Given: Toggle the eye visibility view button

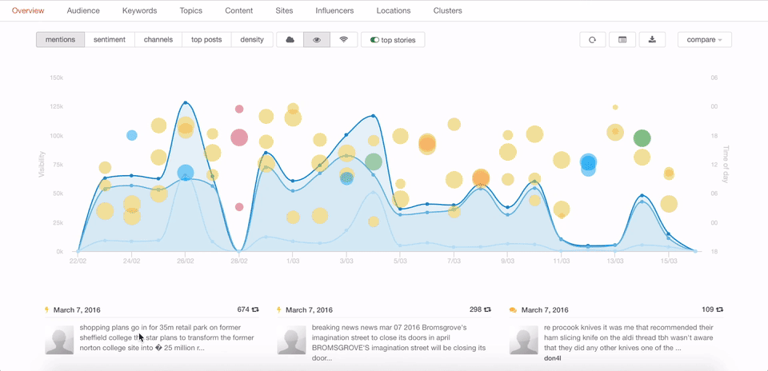Looking at the screenshot, I should 317,40.
